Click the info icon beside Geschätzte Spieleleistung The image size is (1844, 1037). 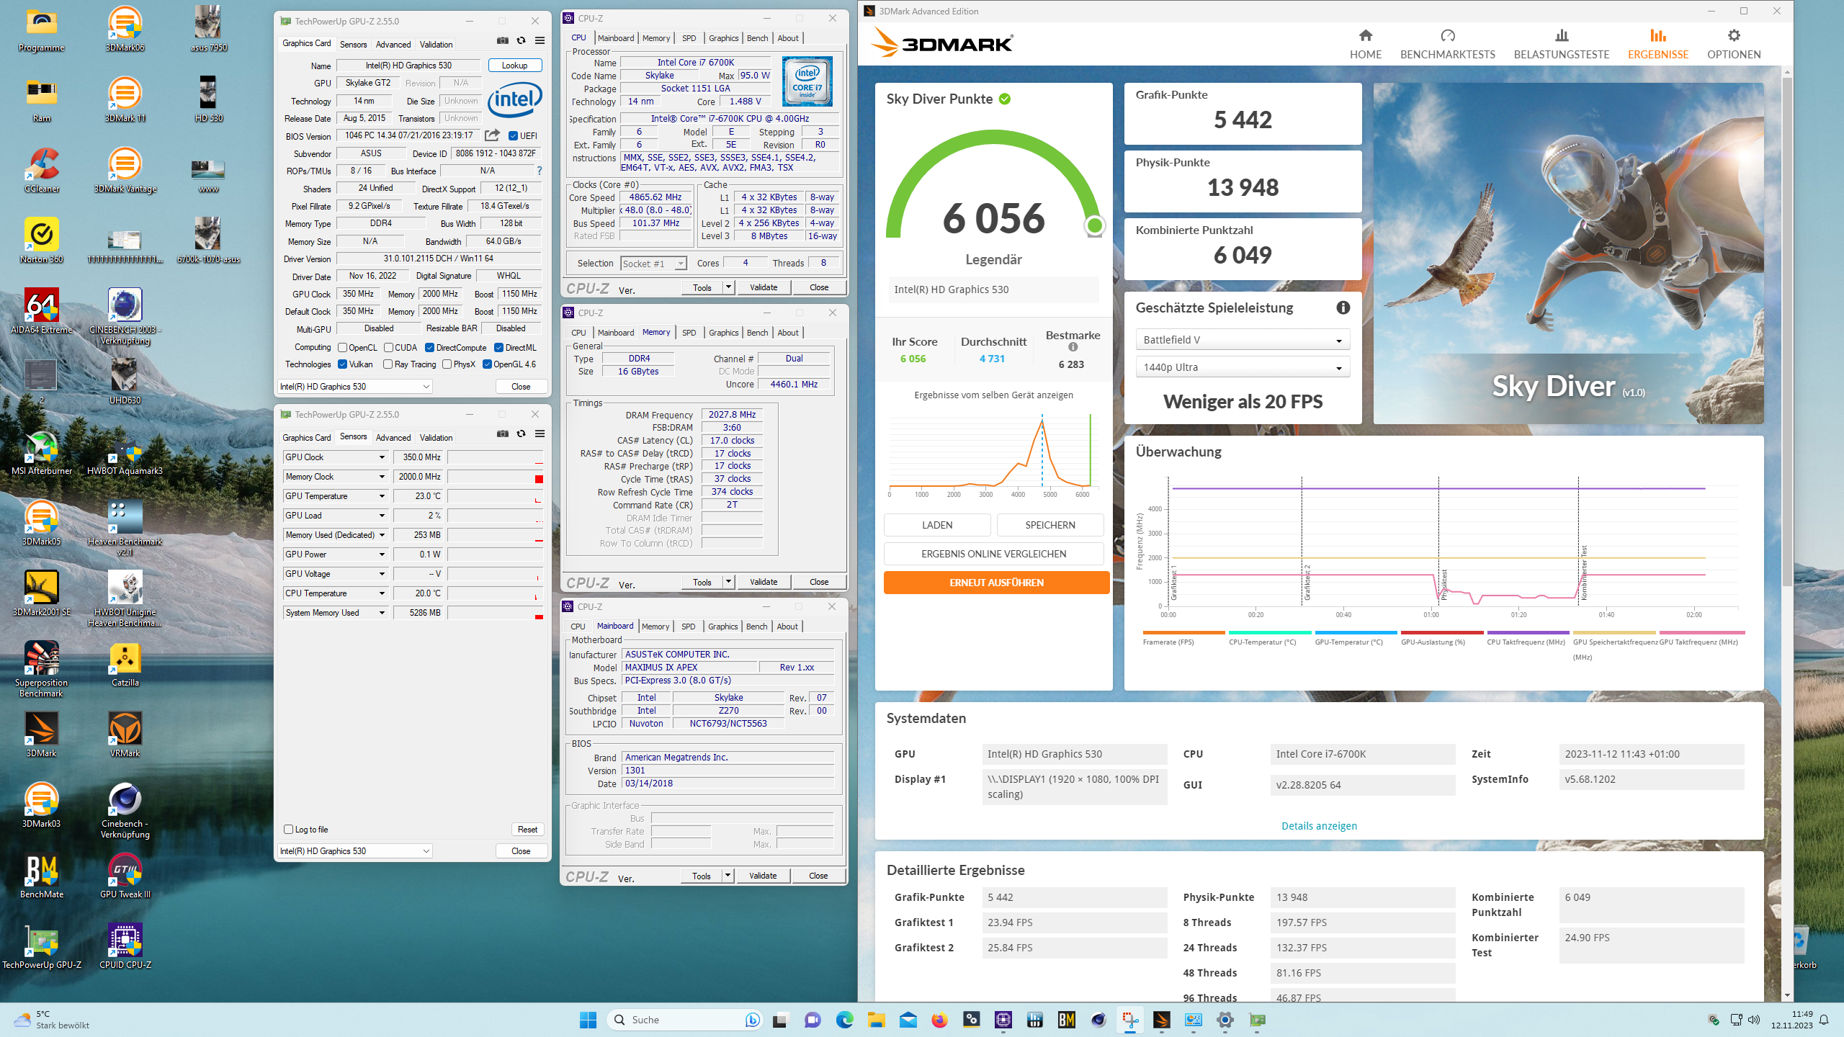pos(1343,307)
